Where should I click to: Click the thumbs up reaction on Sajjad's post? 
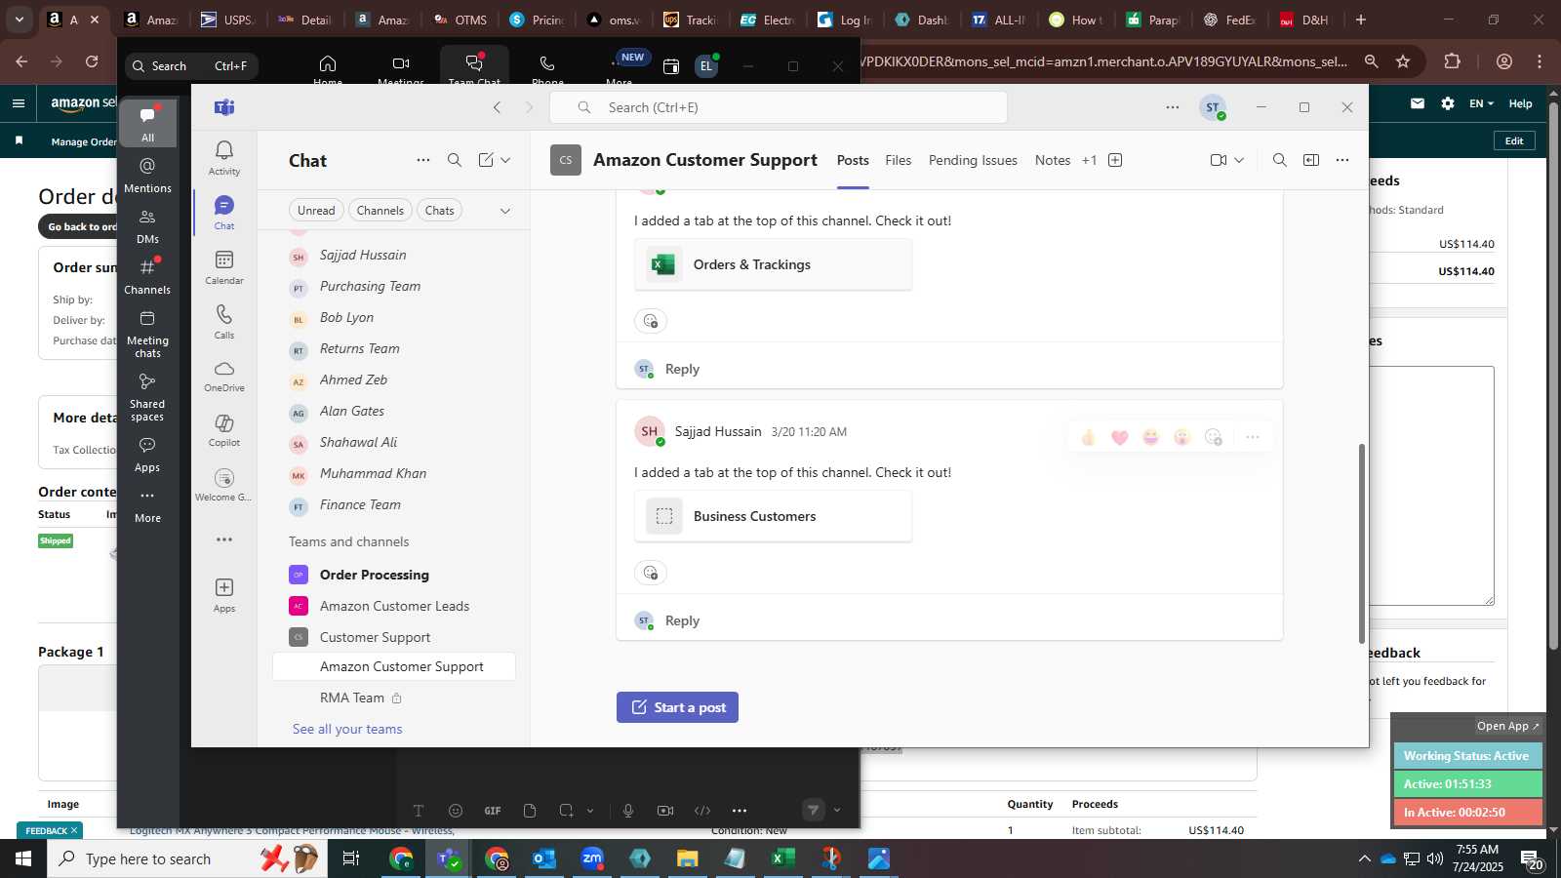[1089, 437]
